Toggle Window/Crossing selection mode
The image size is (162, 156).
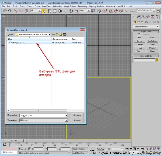[60, 11]
